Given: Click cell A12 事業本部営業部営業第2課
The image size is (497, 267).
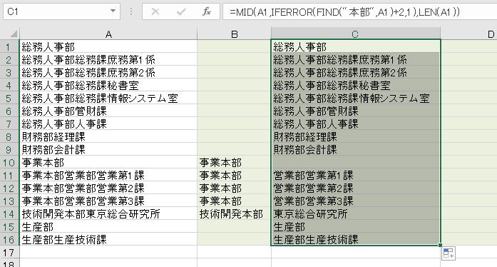Looking at the screenshot, I should click(x=108, y=188).
